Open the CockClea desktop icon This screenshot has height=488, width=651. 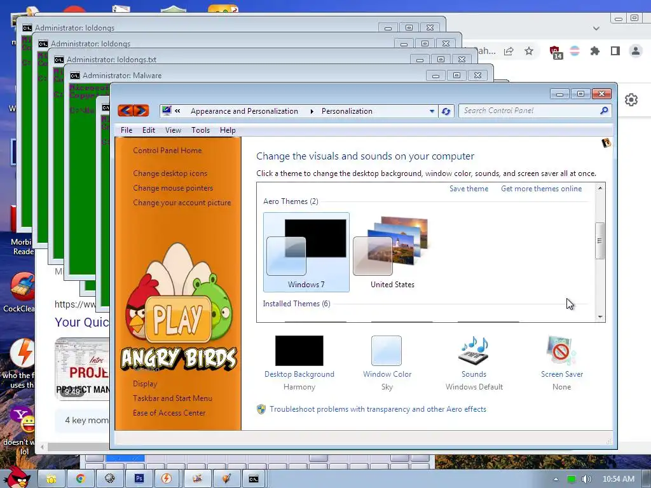coord(22,292)
